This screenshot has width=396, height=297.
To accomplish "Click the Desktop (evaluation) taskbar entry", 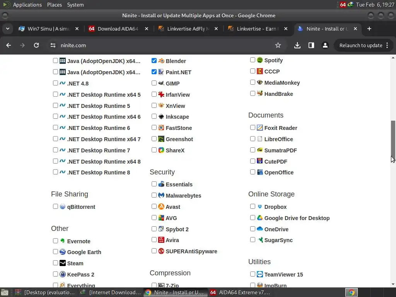I will [46, 292].
